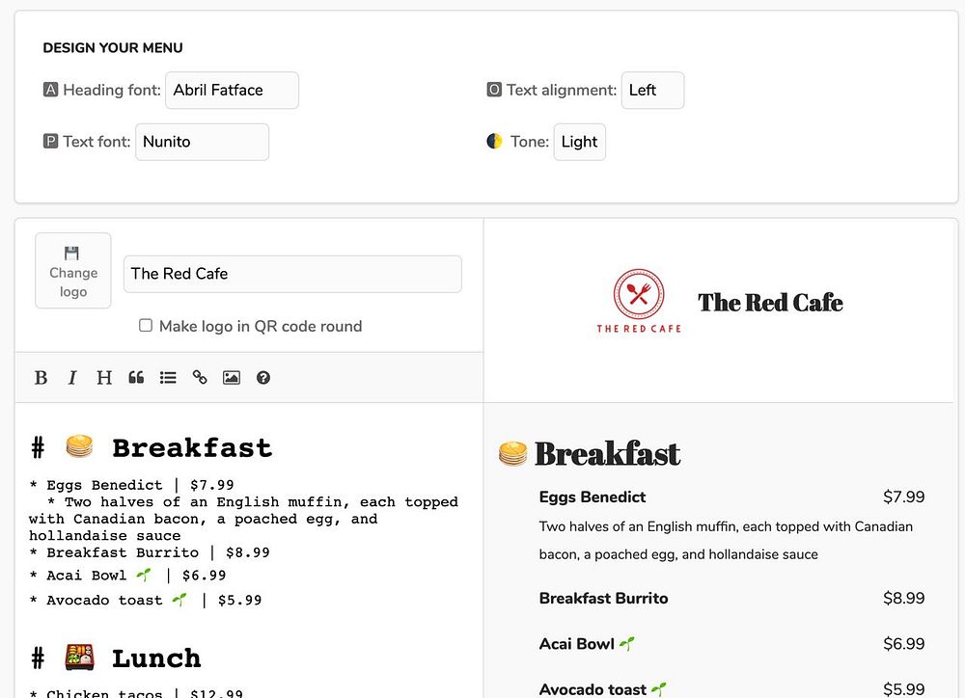Open the Text font dropdown Nunito

coord(202,142)
